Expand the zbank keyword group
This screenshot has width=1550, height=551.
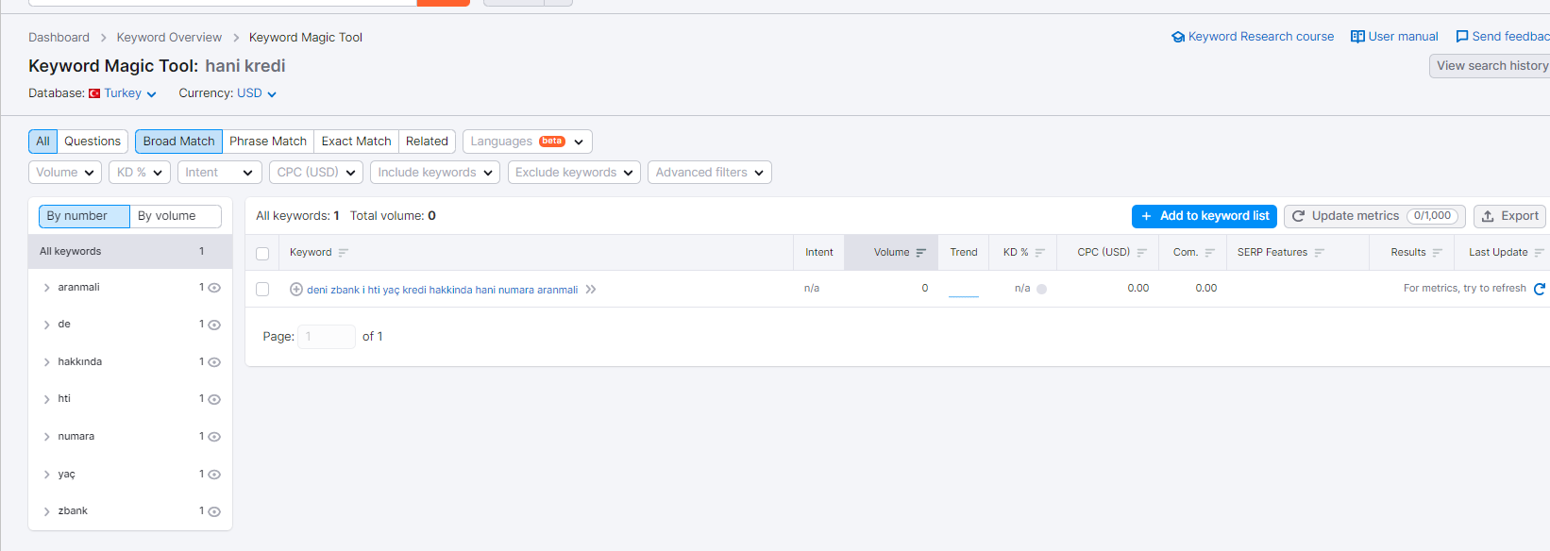[47, 511]
